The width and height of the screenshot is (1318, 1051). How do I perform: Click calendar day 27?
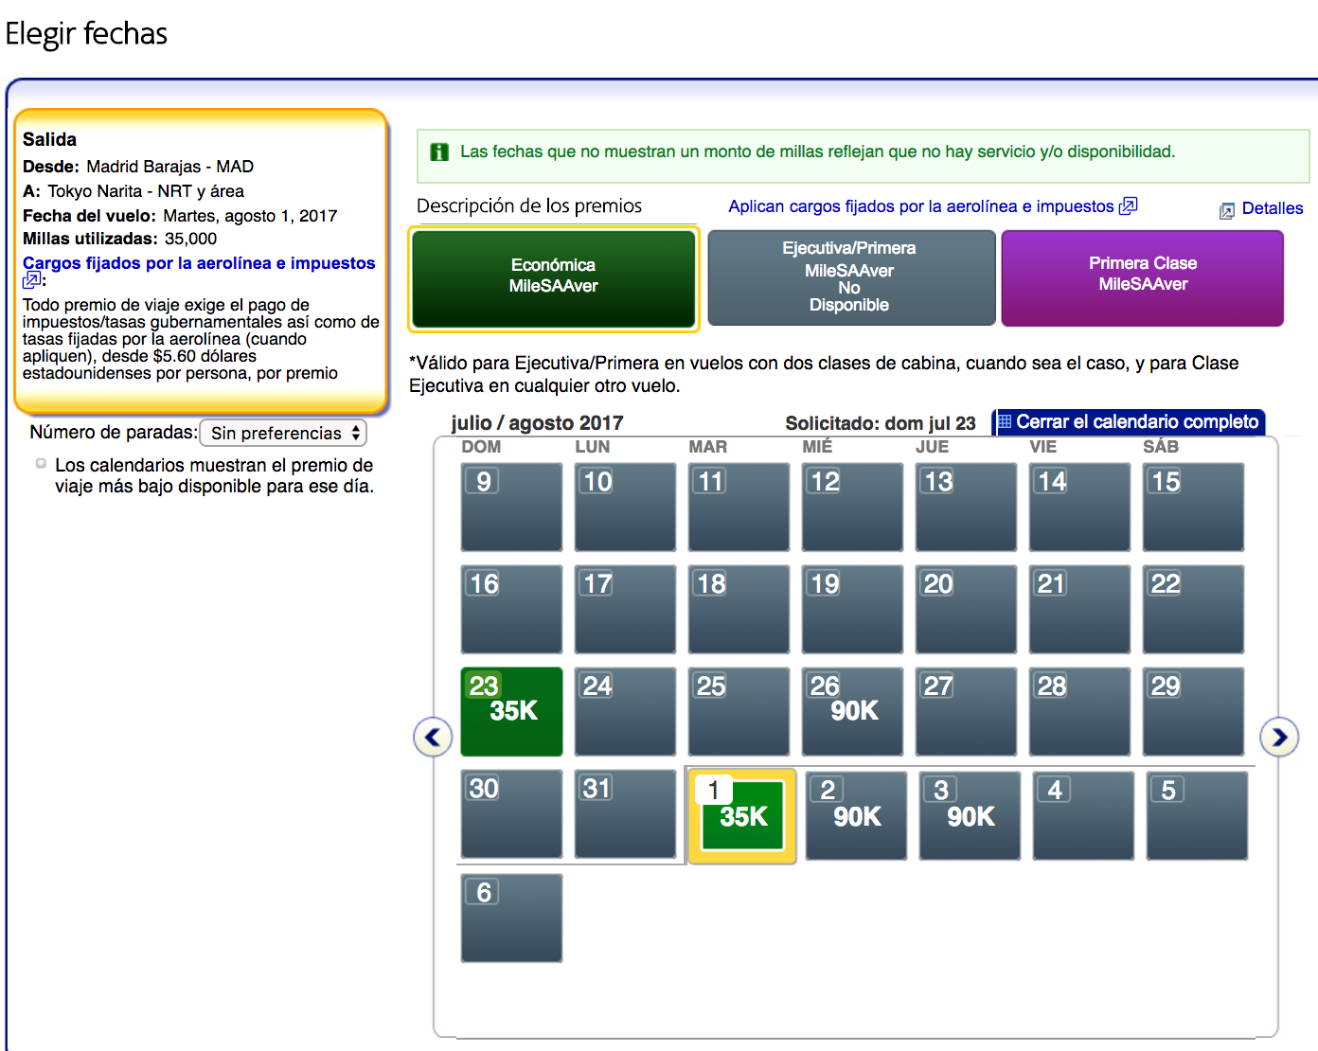966,711
